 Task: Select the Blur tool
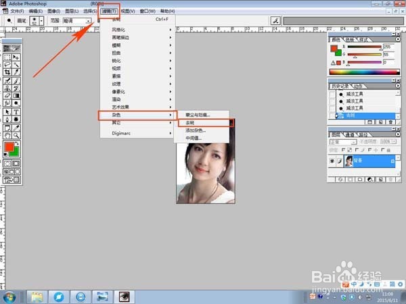7,103
